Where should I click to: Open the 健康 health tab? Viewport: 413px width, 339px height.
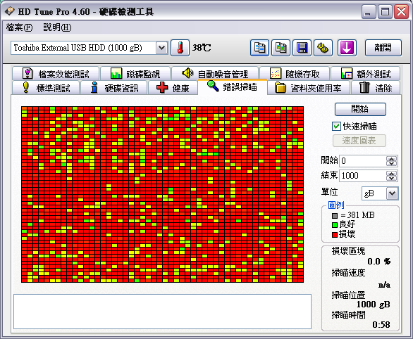click(173, 88)
